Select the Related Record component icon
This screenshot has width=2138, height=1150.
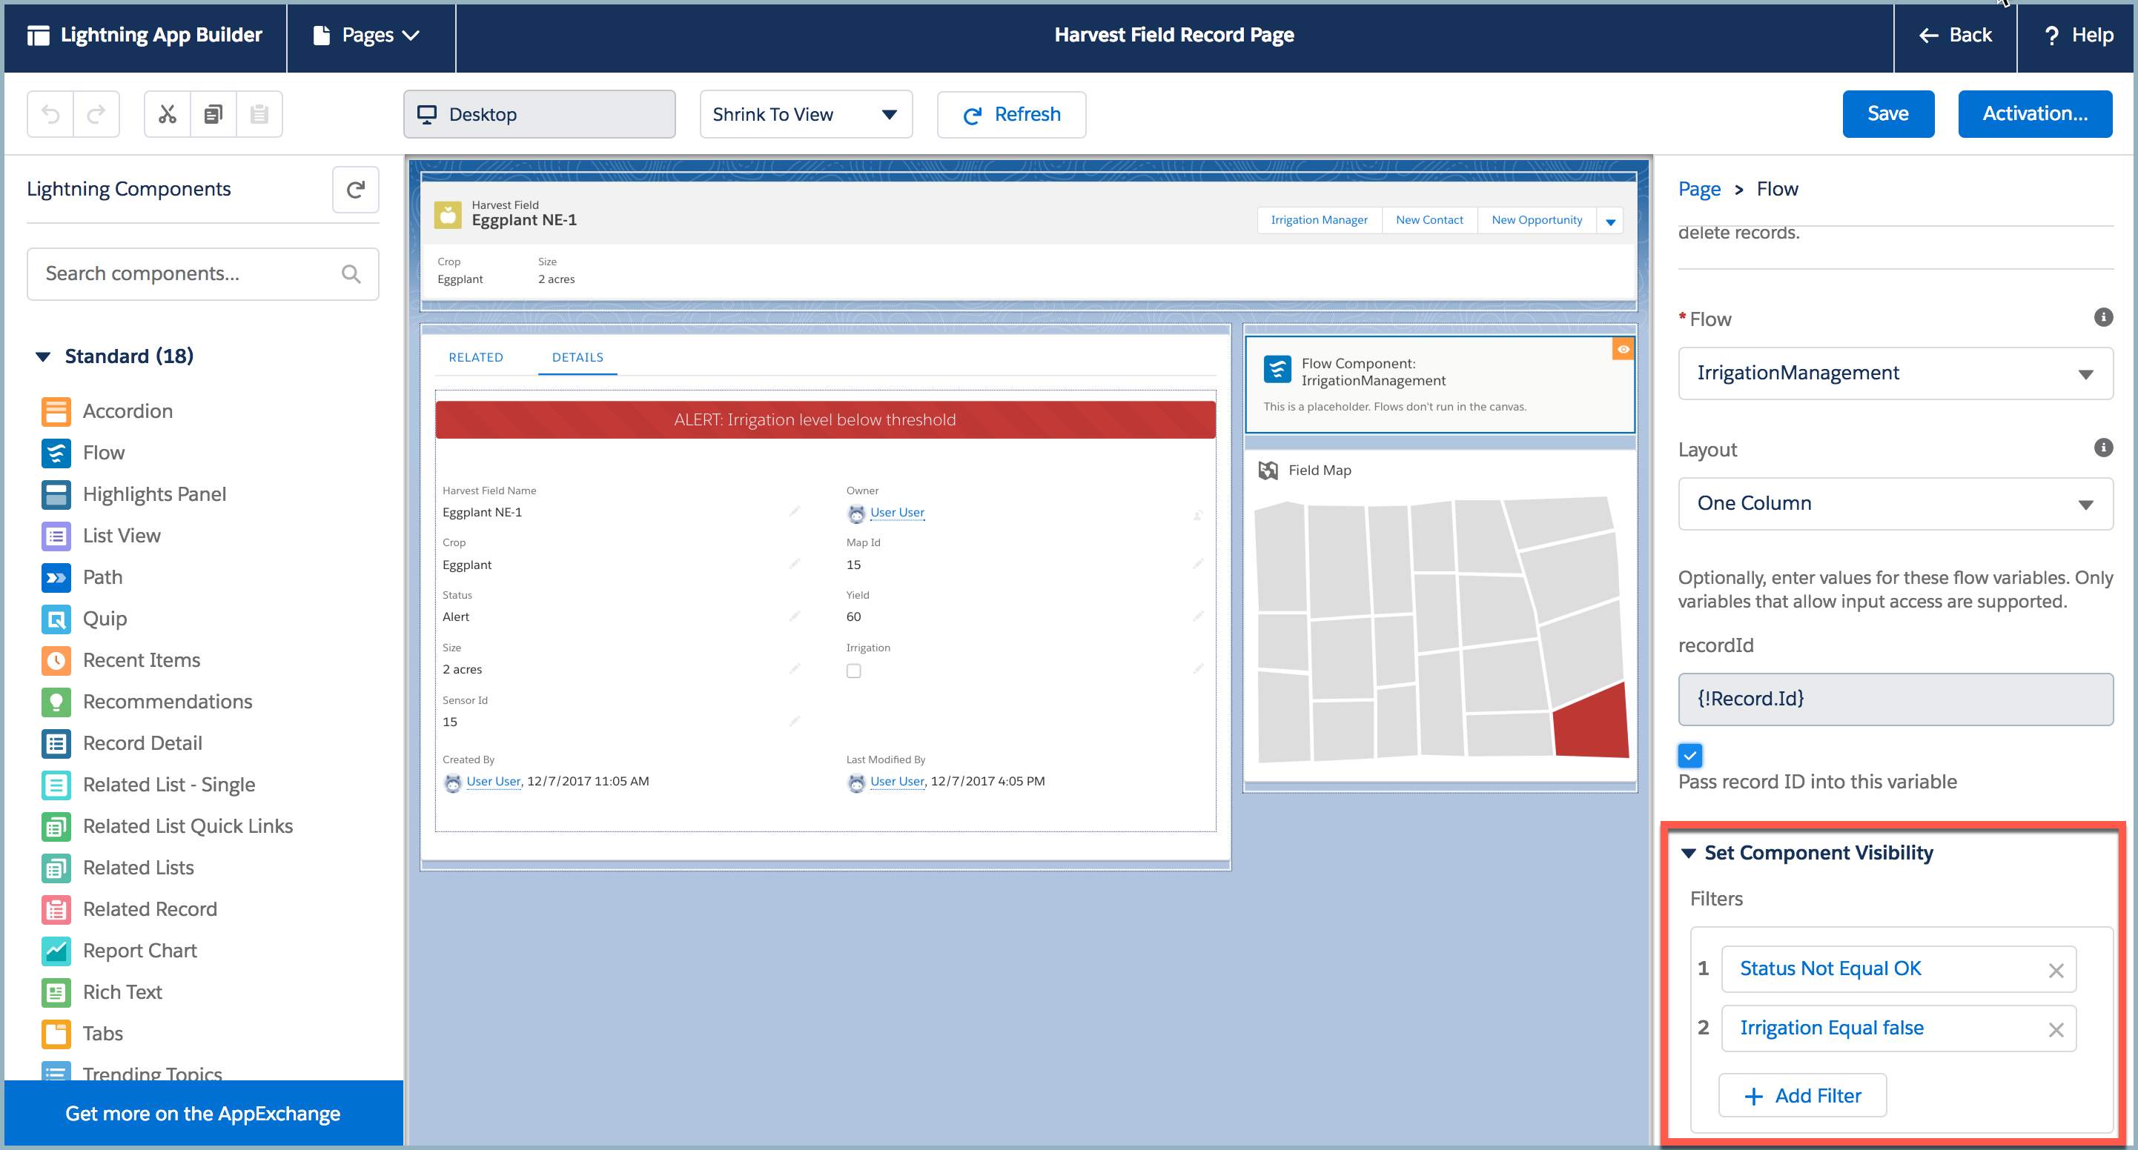(x=56, y=909)
